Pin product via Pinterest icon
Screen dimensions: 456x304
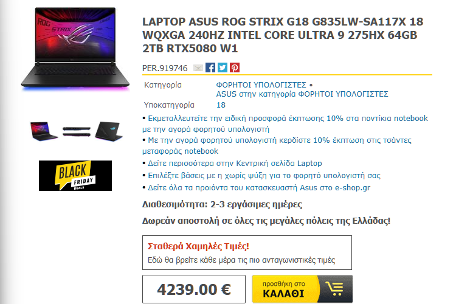tap(235, 67)
